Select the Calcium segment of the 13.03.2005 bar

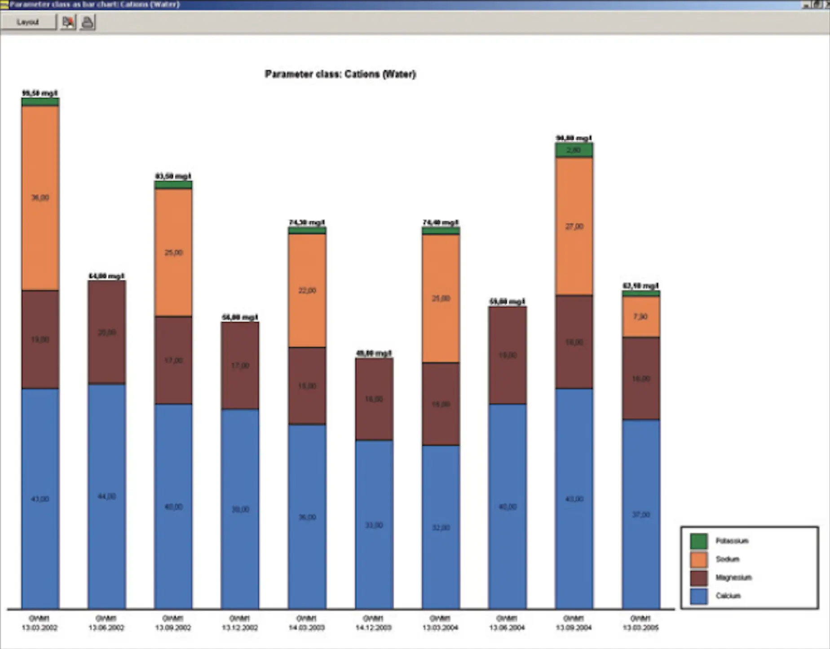(x=641, y=514)
